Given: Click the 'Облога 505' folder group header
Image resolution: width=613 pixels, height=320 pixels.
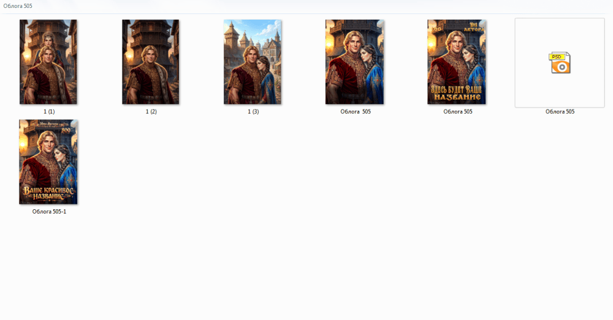Looking at the screenshot, I should coord(18,6).
